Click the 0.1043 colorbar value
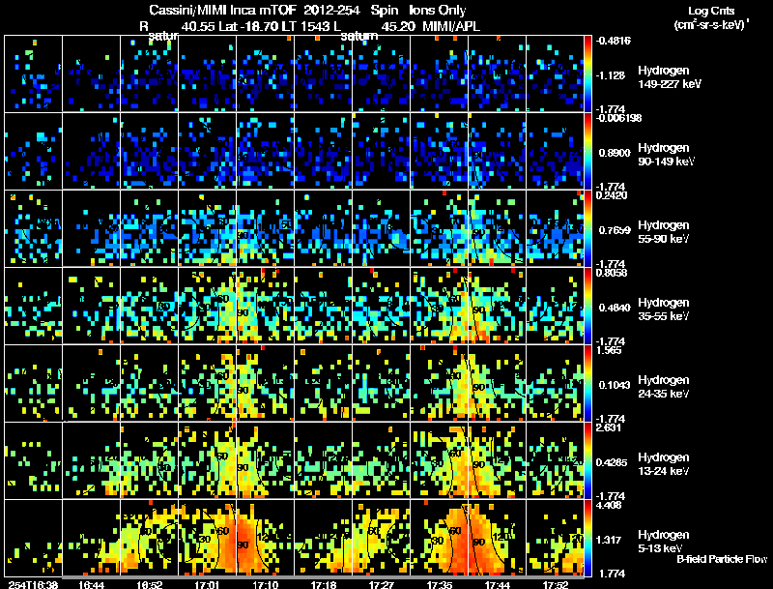Viewport: 773px width, 589px height. (615, 385)
